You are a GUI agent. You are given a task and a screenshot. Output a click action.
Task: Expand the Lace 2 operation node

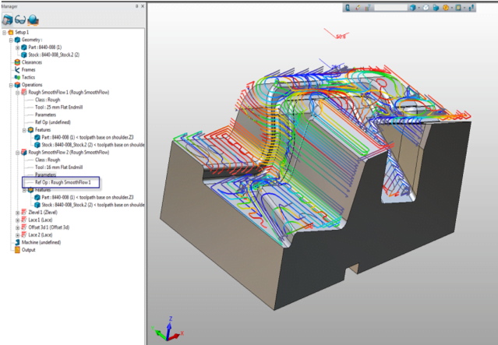click(x=18, y=234)
